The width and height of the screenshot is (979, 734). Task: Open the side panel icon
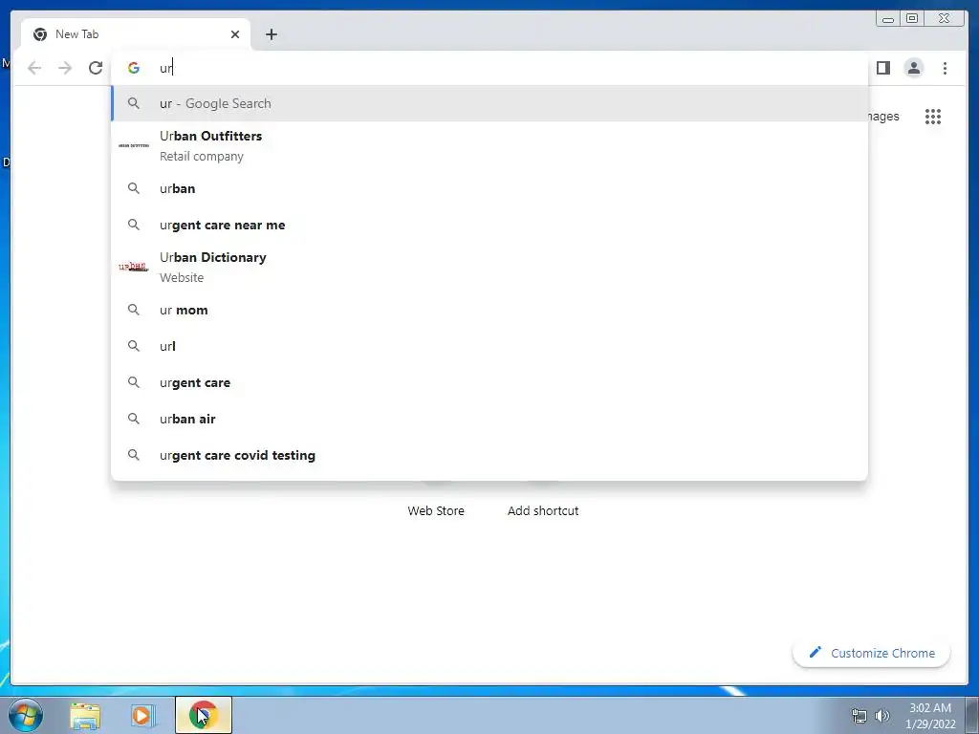click(882, 68)
